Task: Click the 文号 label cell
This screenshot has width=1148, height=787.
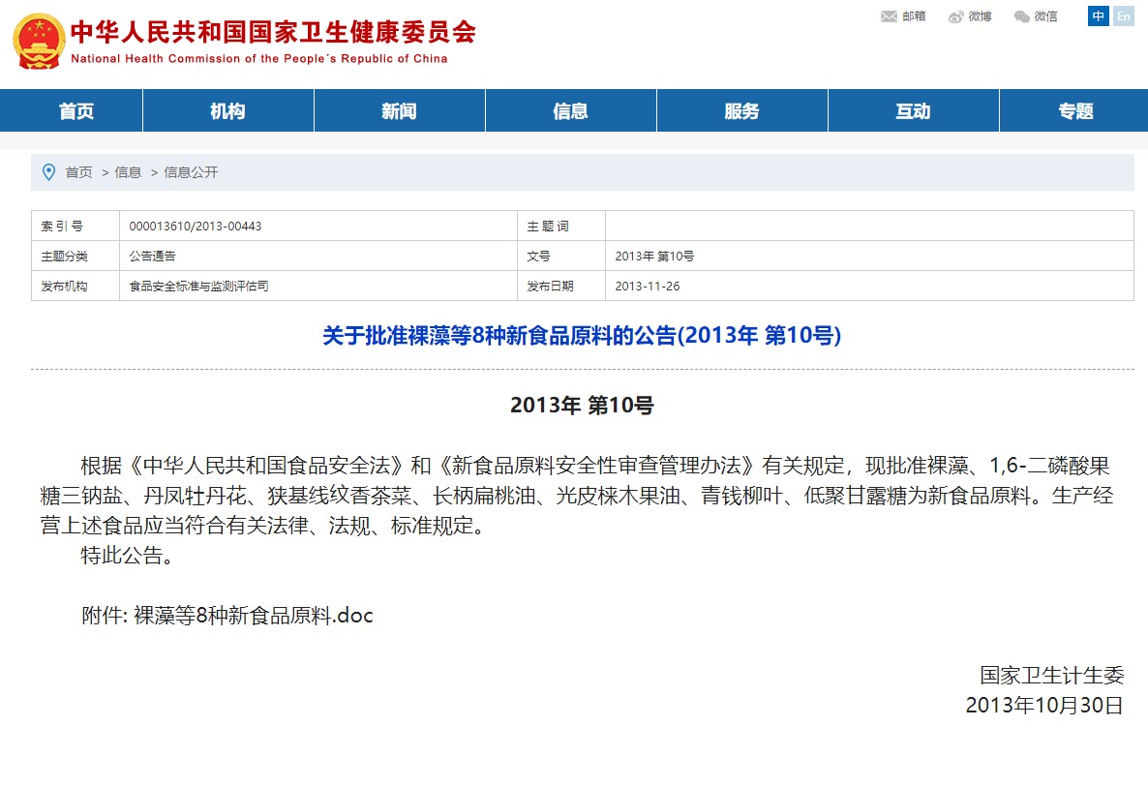Action: [x=560, y=257]
